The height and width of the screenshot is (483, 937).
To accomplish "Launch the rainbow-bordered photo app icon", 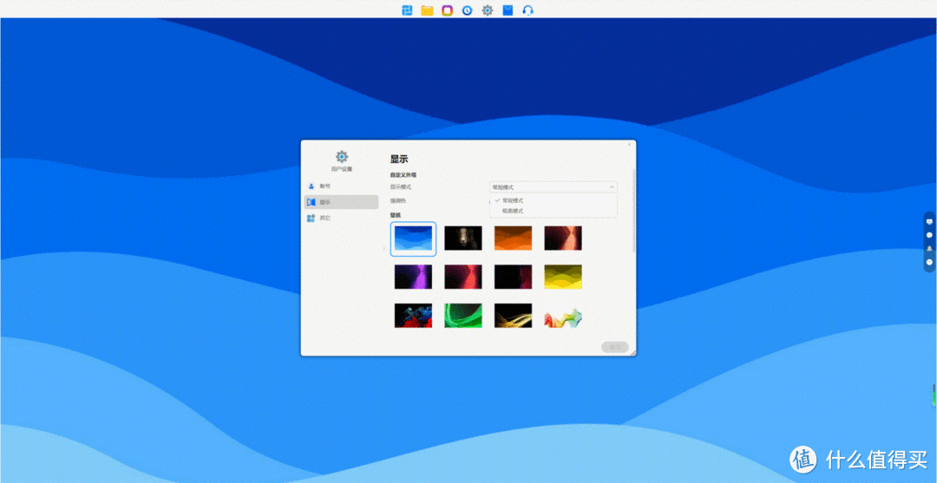I will (447, 10).
